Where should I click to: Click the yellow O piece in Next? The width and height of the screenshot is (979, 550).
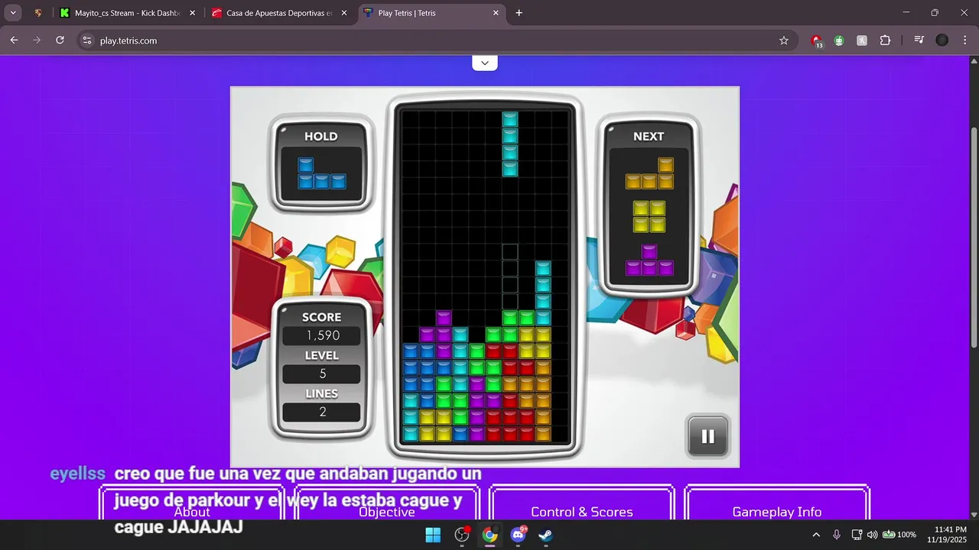(x=649, y=216)
